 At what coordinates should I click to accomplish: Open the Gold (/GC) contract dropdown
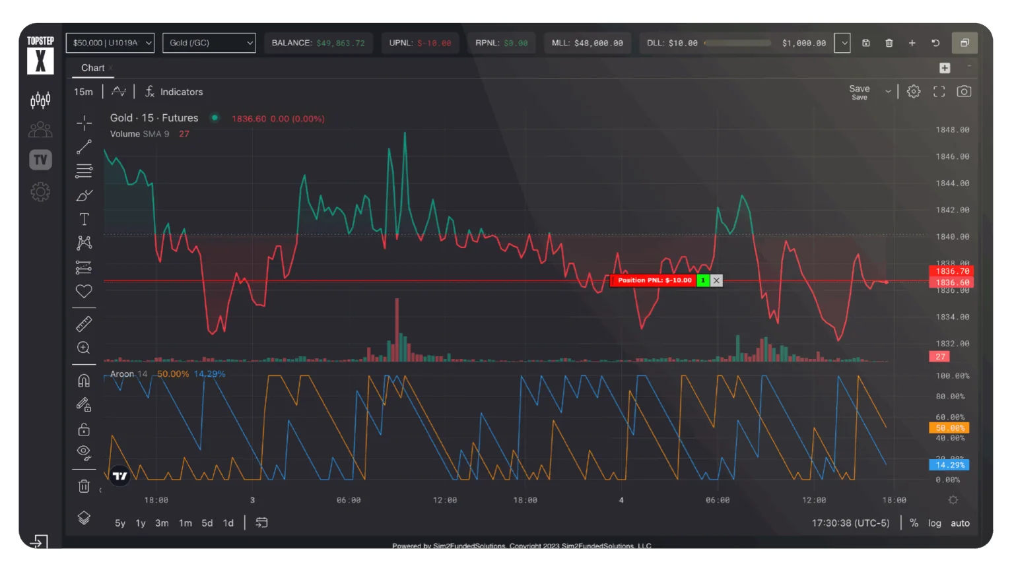click(209, 43)
